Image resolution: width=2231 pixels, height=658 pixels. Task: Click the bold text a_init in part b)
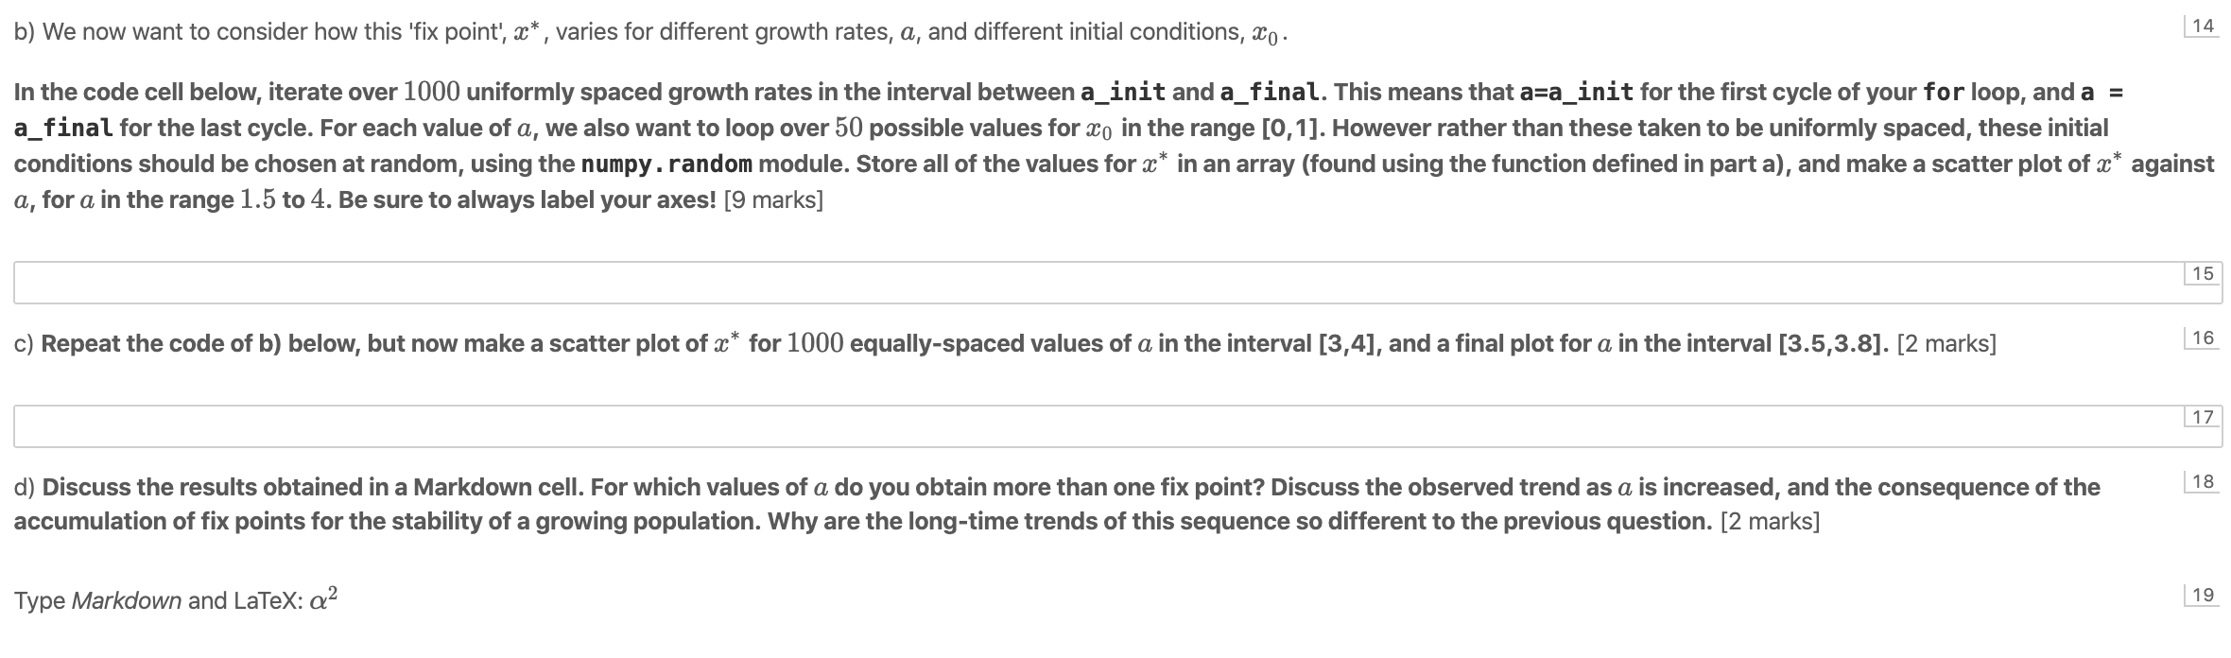coord(1122,91)
